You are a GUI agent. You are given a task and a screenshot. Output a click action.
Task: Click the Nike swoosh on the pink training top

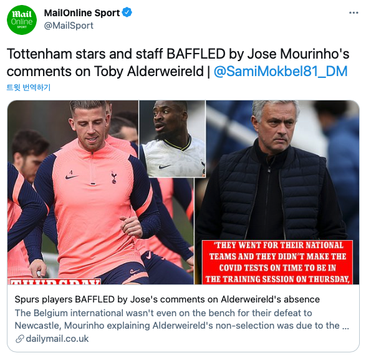point(72,177)
